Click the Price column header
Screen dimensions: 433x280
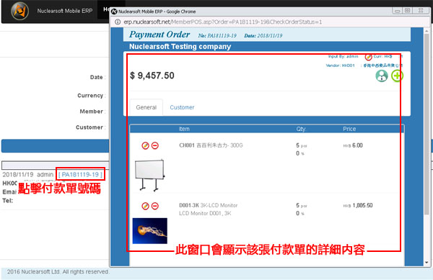pos(349,129)
